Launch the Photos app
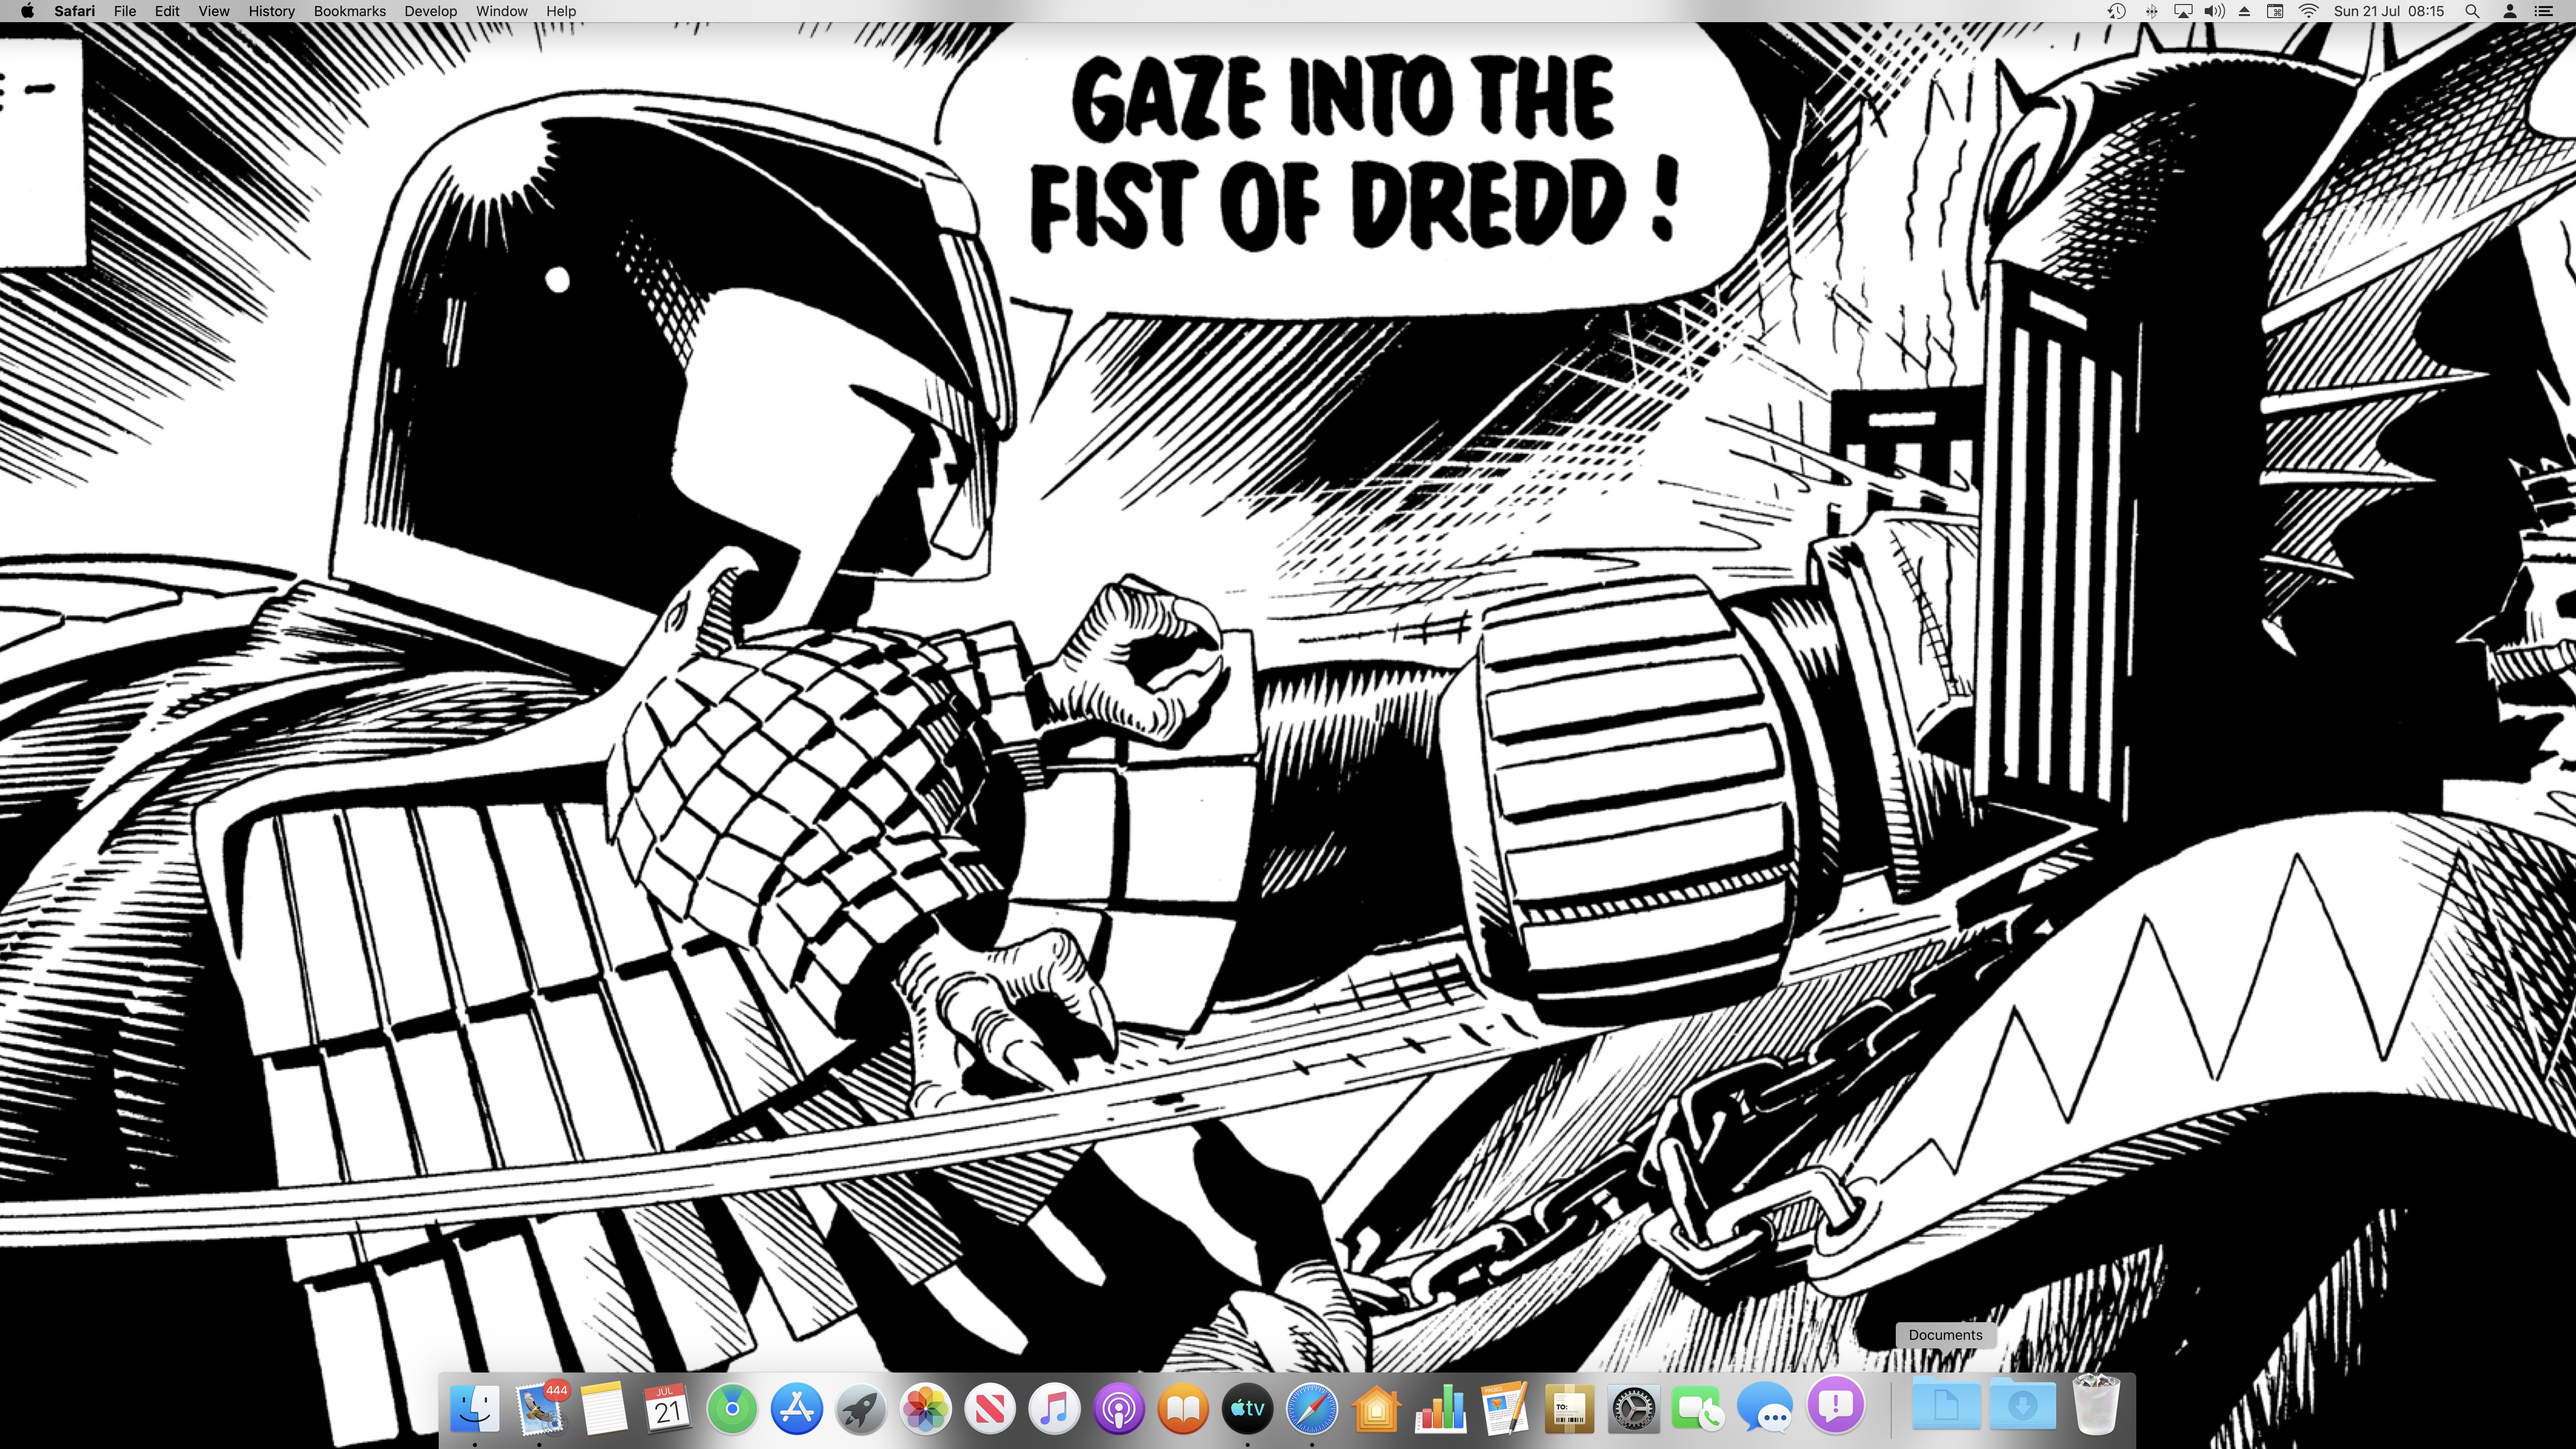 pos(926,1409)
